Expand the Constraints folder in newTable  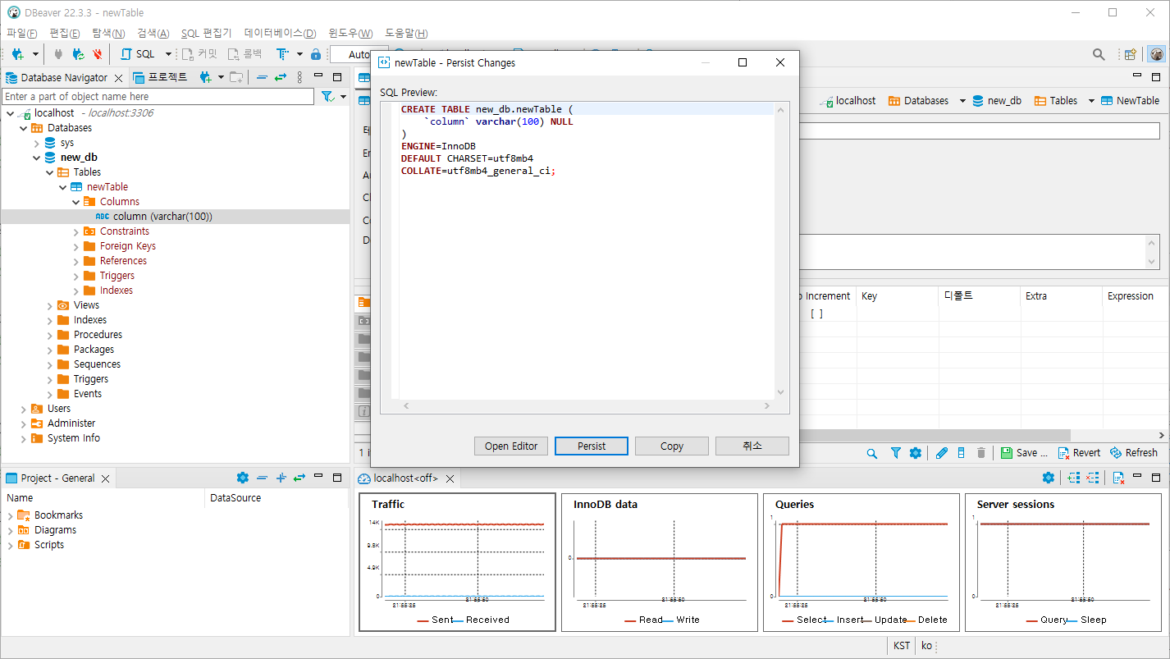click(x=76, y=231)
